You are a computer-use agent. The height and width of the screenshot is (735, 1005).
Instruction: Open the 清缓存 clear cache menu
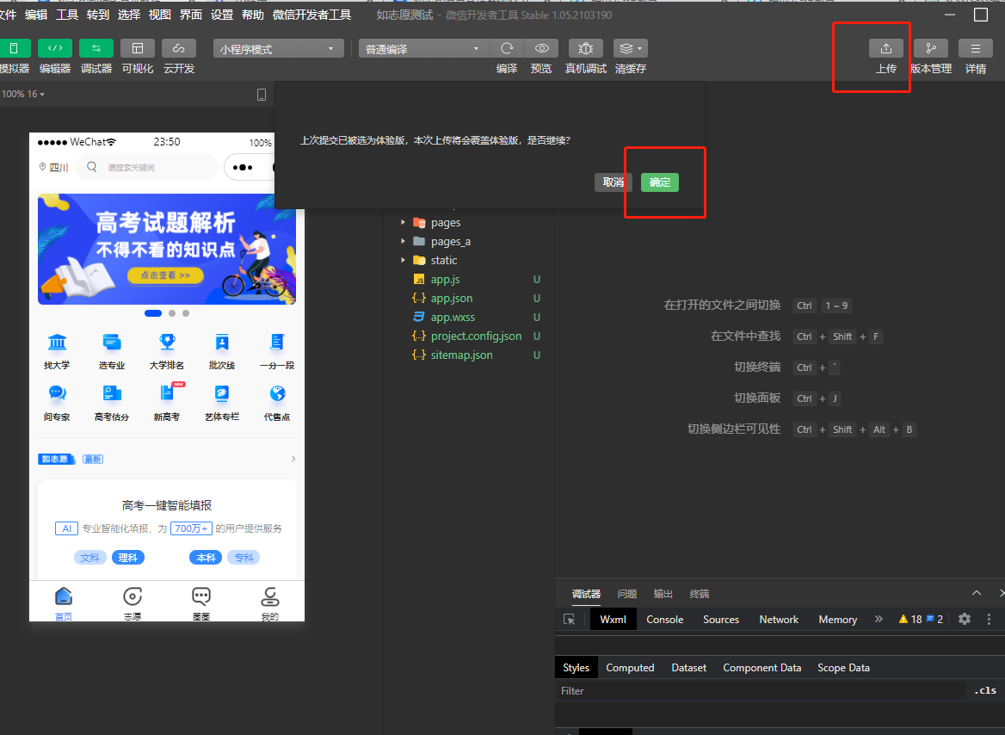[631, 48]
